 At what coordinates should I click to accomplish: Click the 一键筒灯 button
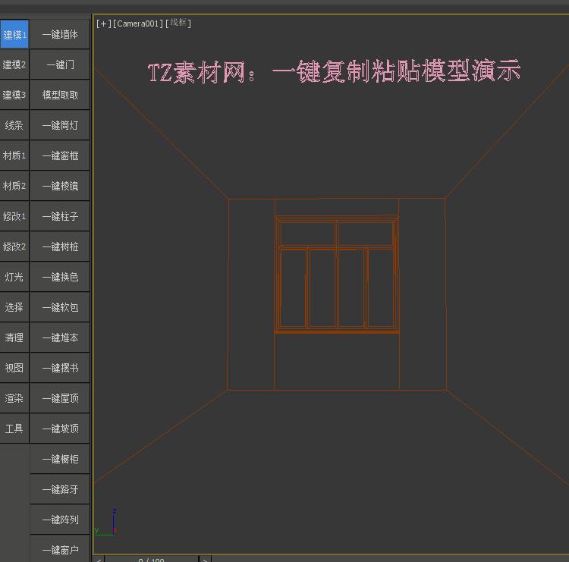60,125
